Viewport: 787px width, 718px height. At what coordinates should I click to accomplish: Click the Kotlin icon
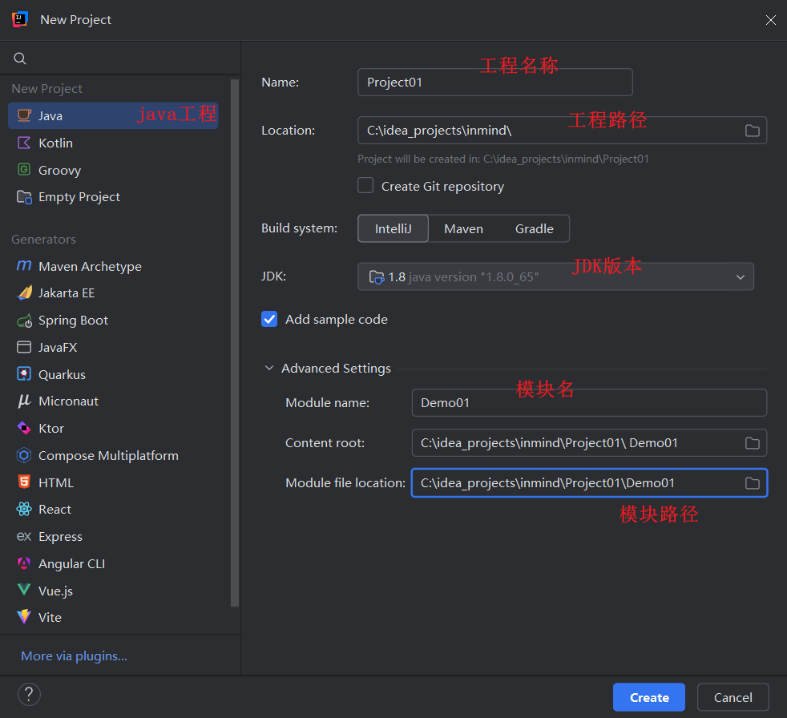point(24,143)
